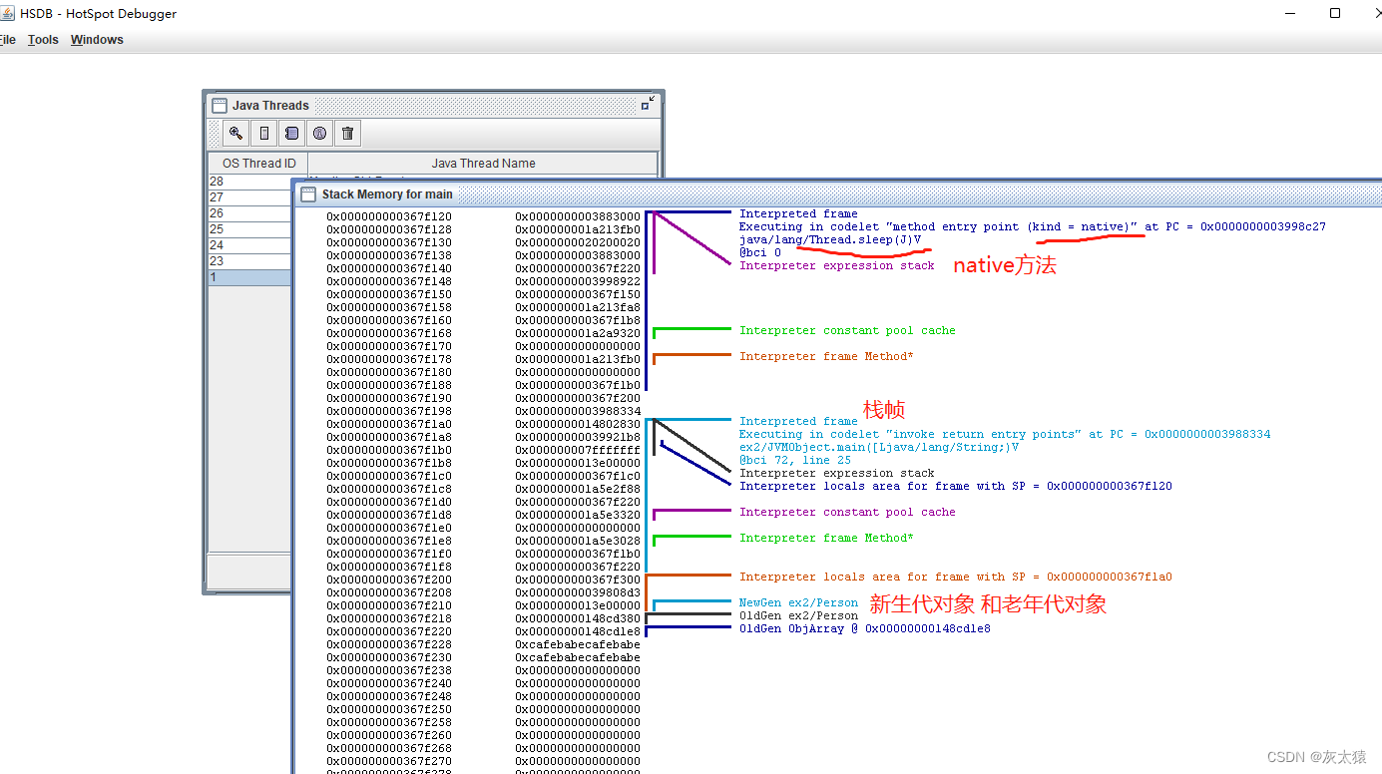The image size is (1382, 774).
Task: Maximize the HSDB main window
Action: (1335, 13)
